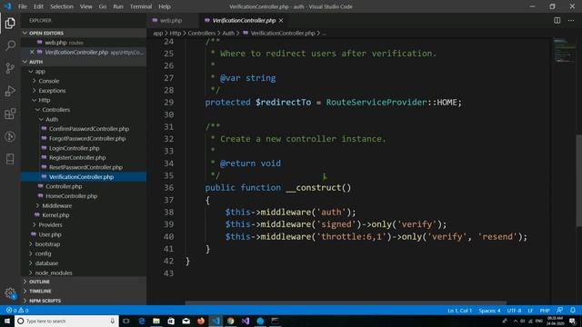Open the Extensions view icon
Image resolution: width=582 pixels, height=327 pixels.
(10, 114)
